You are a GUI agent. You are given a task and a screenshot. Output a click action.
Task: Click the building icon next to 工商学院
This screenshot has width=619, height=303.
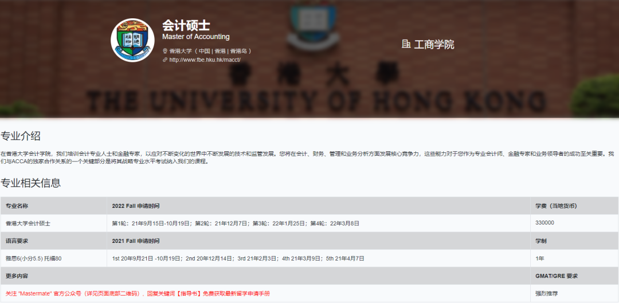[x=406, y=44]
